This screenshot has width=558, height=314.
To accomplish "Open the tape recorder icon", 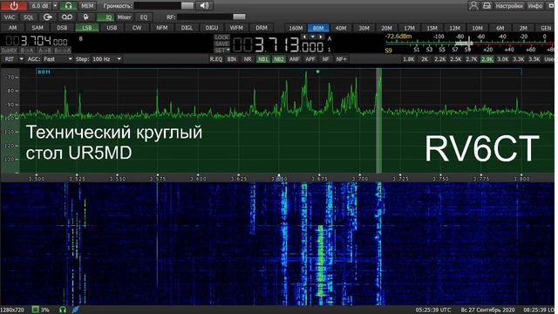I will pyautogui.click(x=67, y=17).
